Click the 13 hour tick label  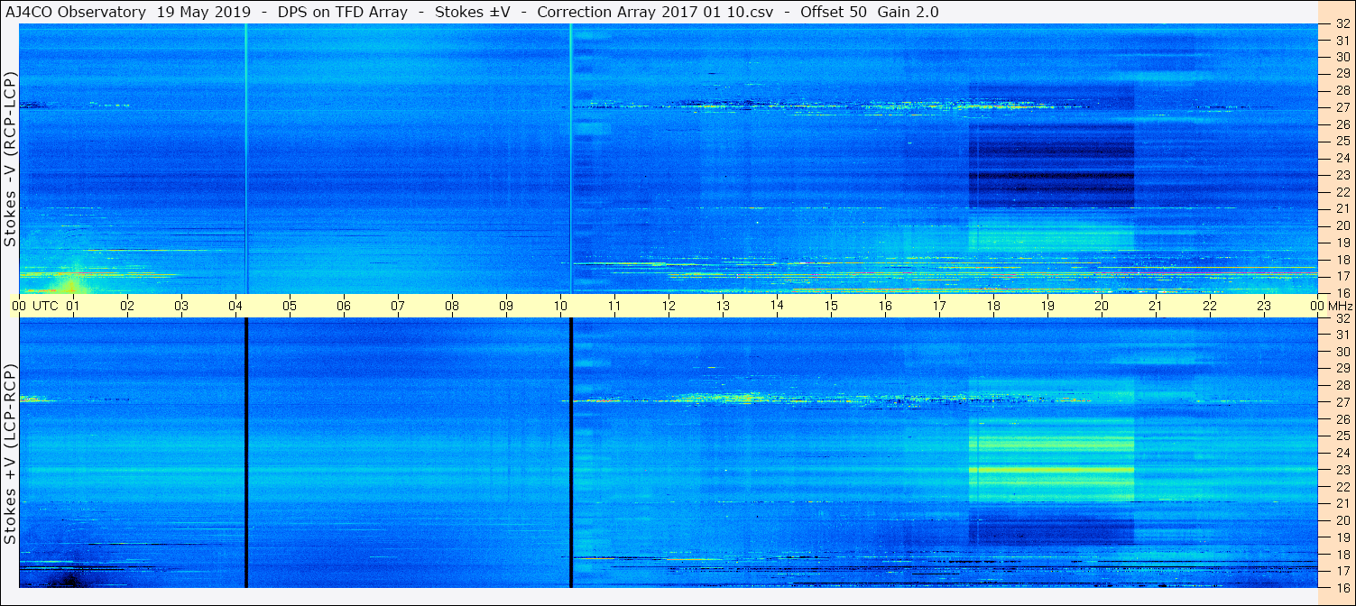coord(723,306)
